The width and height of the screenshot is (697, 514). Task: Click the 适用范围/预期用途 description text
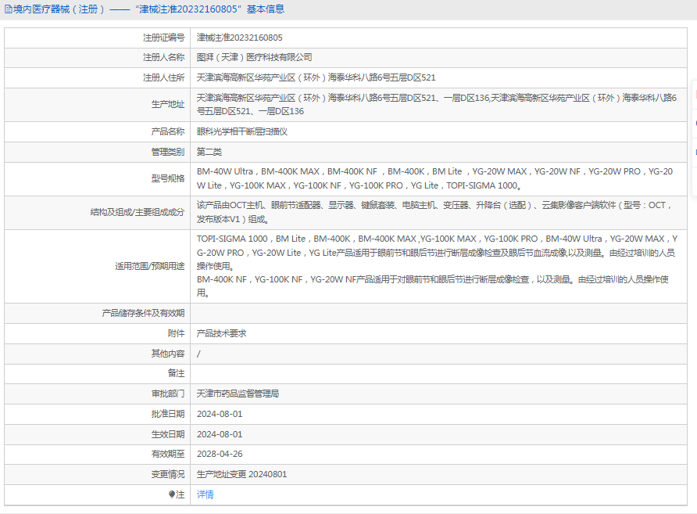(x=437, y=266)
